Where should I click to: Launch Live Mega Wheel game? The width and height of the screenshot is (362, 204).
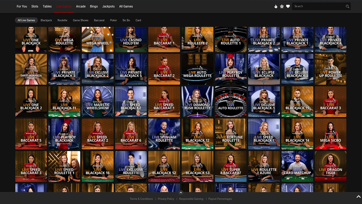pyautogui.click(x=97, y=39)
